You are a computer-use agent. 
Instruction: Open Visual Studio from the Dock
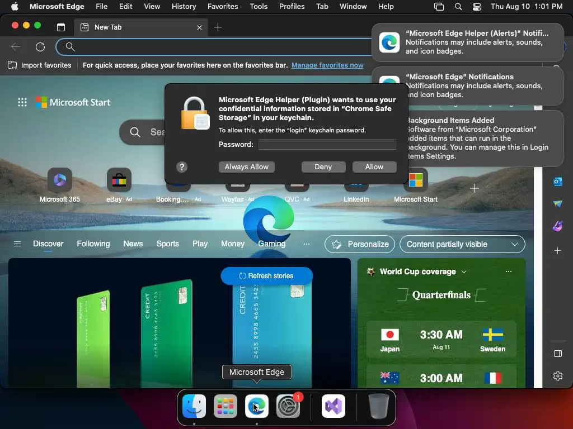click(334, 406)
